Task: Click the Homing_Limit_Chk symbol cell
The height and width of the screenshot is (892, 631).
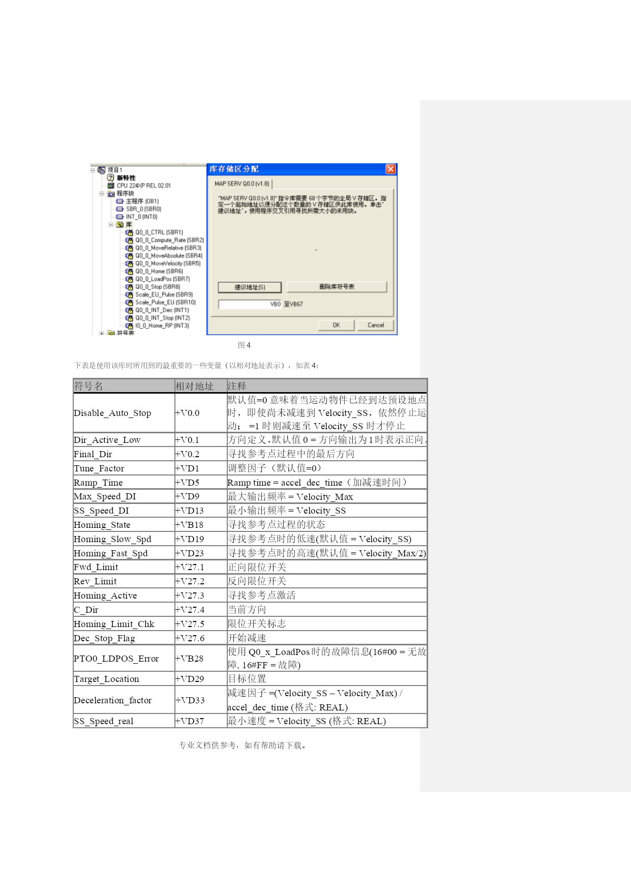Action: (x=124, y=624)
